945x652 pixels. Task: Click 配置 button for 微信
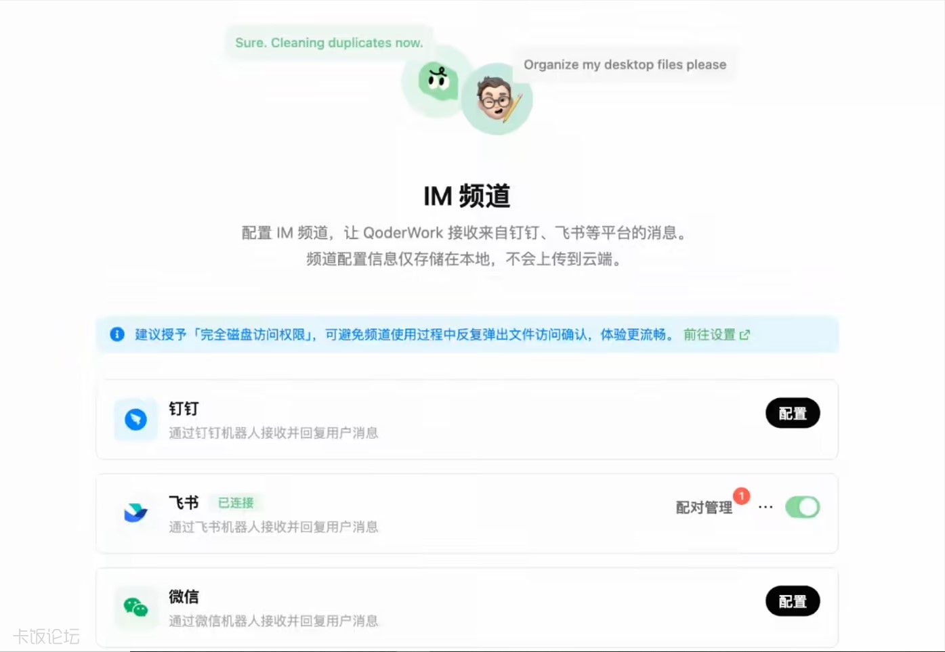point(793,601)
